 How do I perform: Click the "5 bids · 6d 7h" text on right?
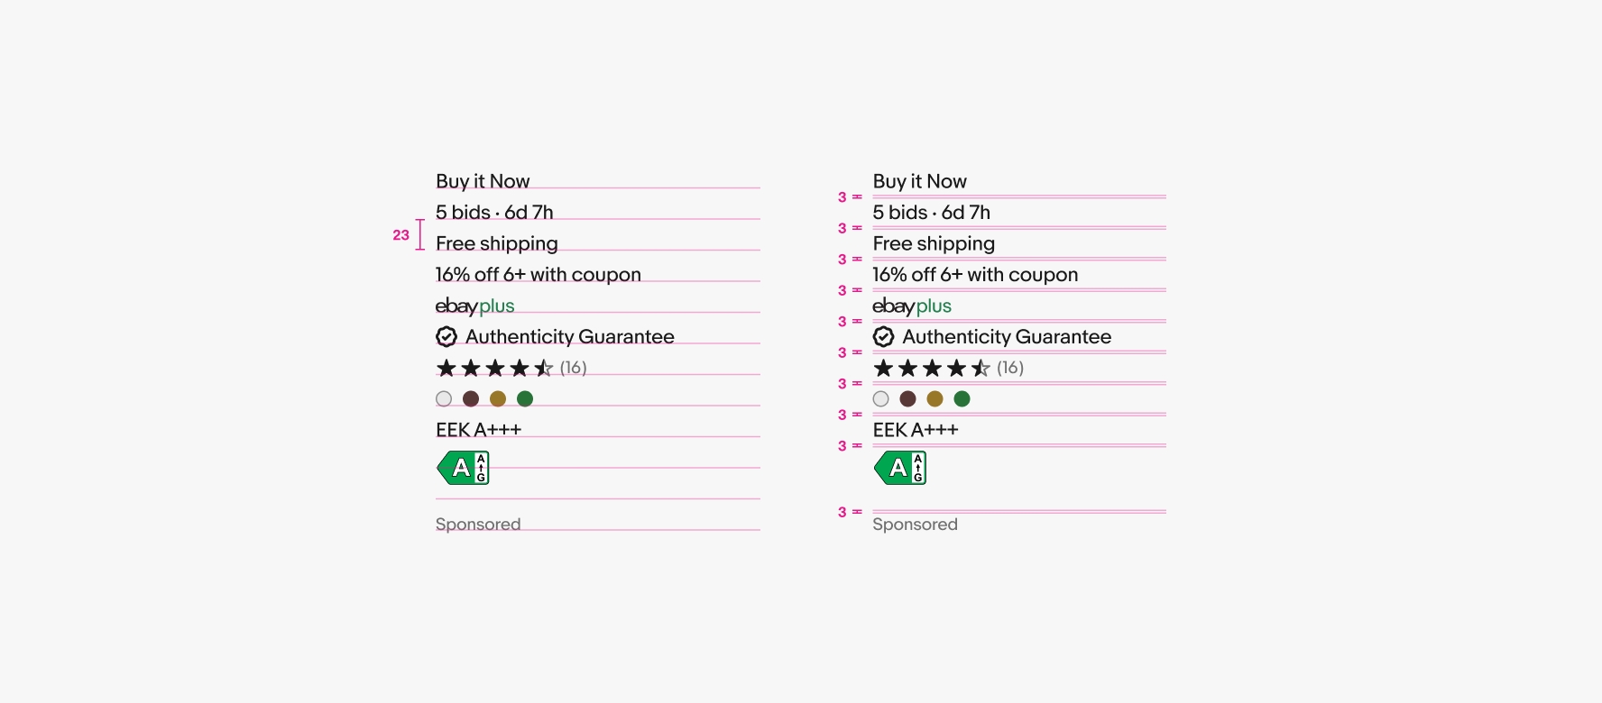coord(931,213)
